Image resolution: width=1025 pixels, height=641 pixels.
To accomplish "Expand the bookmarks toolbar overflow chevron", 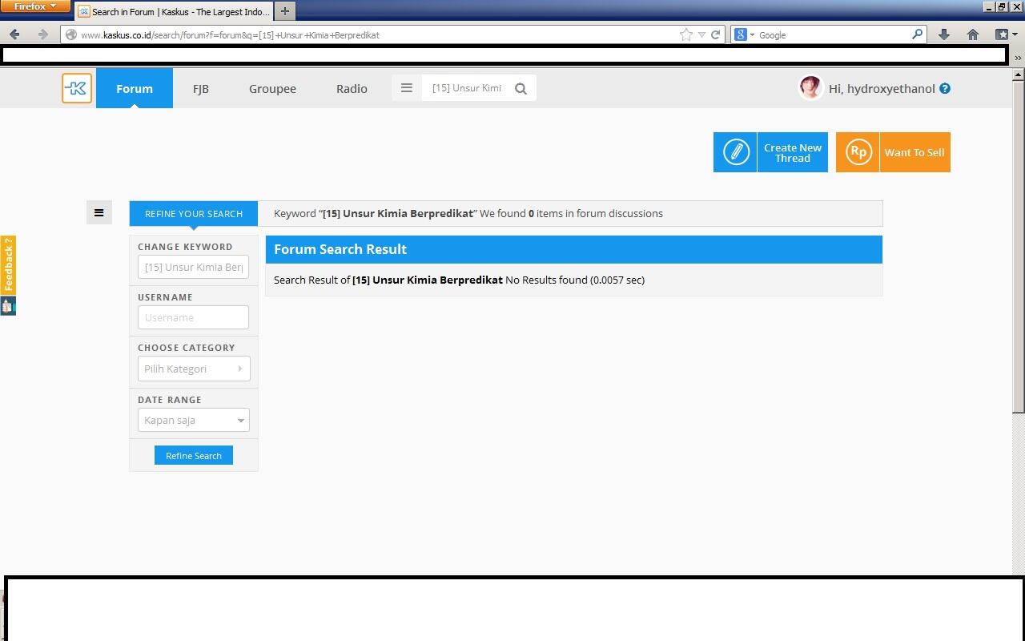I will (1018, 58).
